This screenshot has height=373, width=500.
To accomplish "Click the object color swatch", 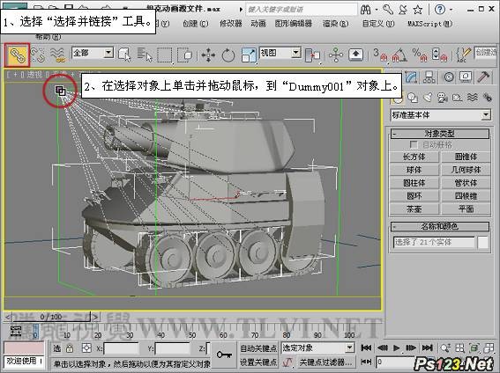I will pos(482,242).
